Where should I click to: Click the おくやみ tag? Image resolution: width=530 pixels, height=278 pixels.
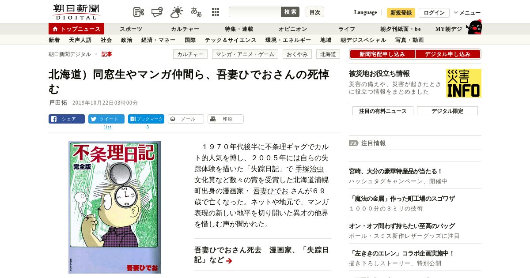click(x=297, y=54)
